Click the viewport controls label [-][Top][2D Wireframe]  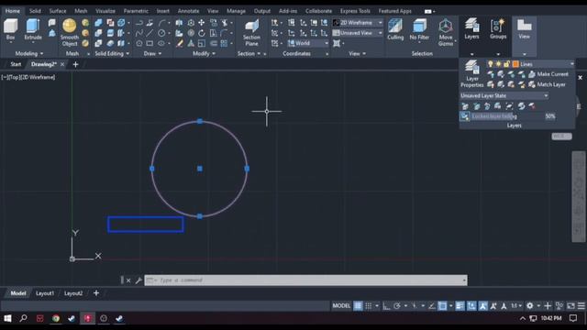click(x=28, y=77)
